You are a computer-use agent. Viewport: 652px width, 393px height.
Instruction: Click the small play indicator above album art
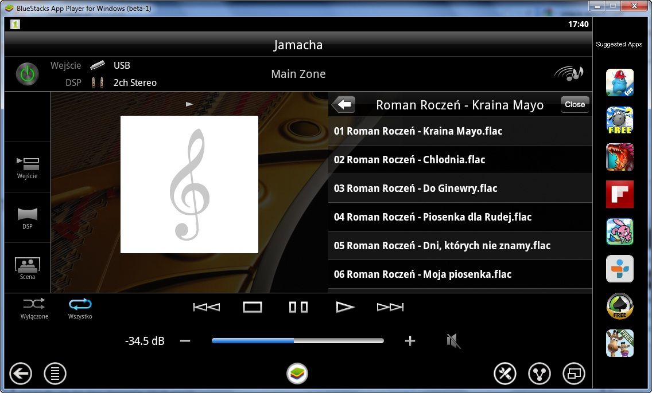[189, 104]
